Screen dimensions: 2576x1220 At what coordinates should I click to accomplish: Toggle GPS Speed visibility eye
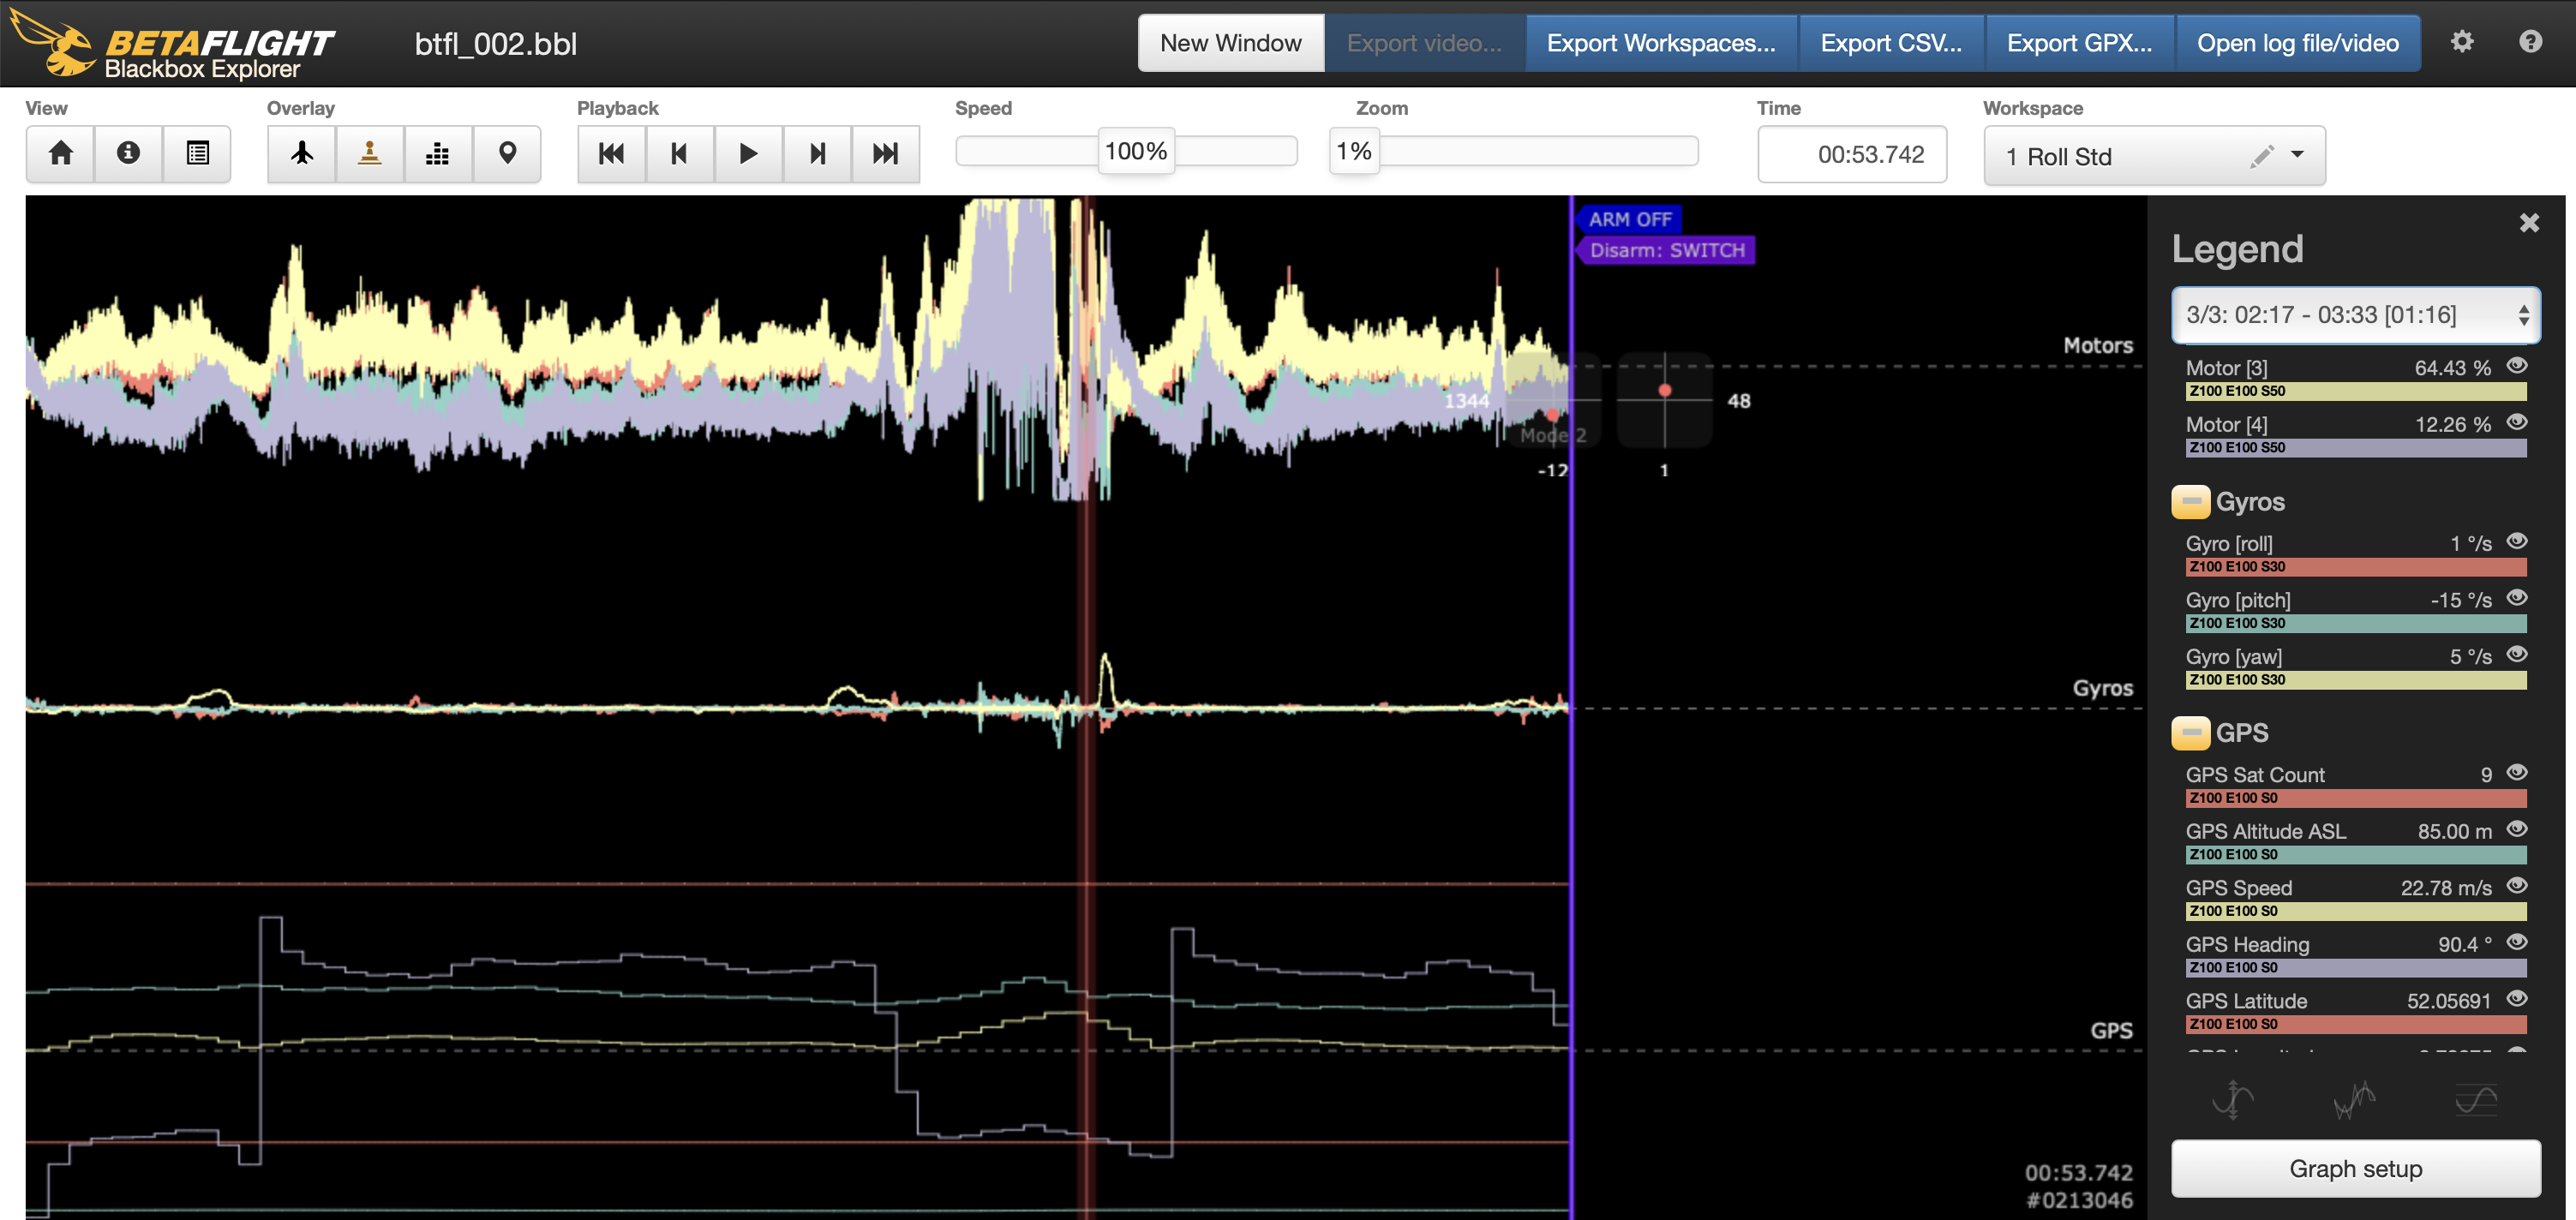pyautogui.click(x=2517, y=886)
